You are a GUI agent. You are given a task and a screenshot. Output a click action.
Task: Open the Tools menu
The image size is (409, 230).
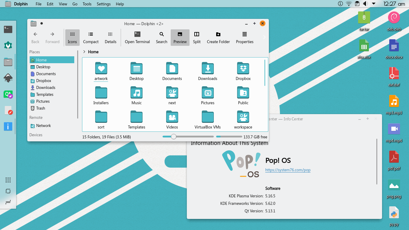click(x=87, y=4)
